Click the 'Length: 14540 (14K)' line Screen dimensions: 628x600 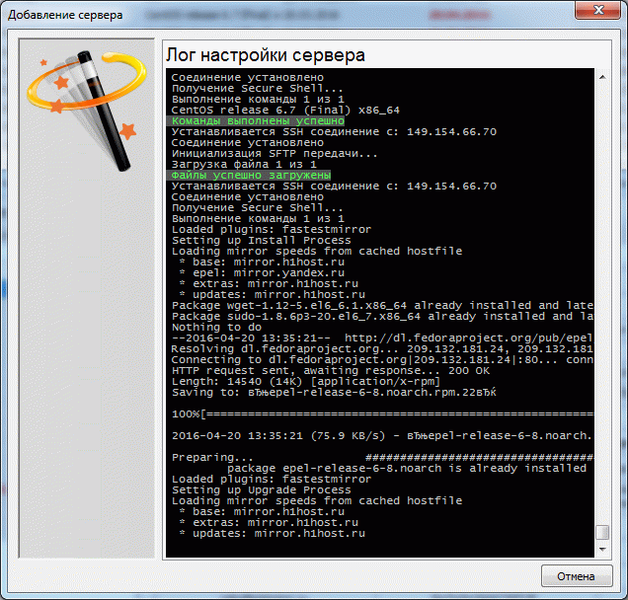[x=306, y=382]
